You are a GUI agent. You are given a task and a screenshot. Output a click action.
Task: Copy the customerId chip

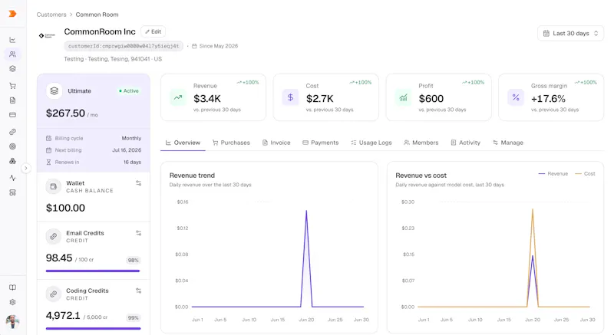click(x=124, y=46)
